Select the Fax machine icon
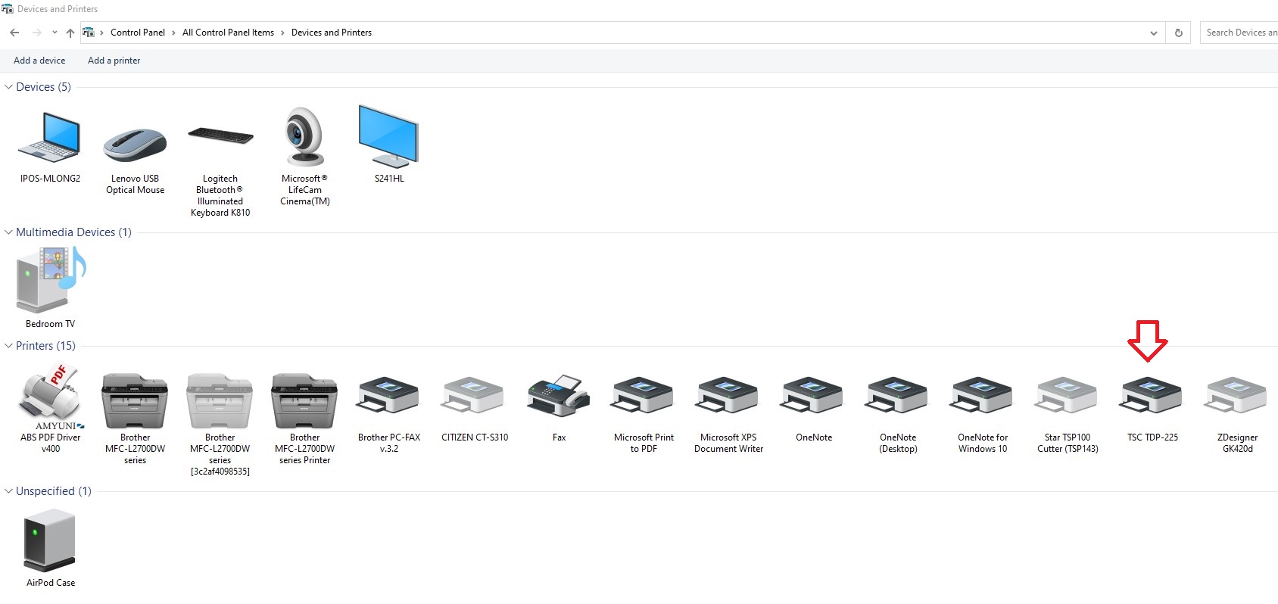 (x=559, y=395)
